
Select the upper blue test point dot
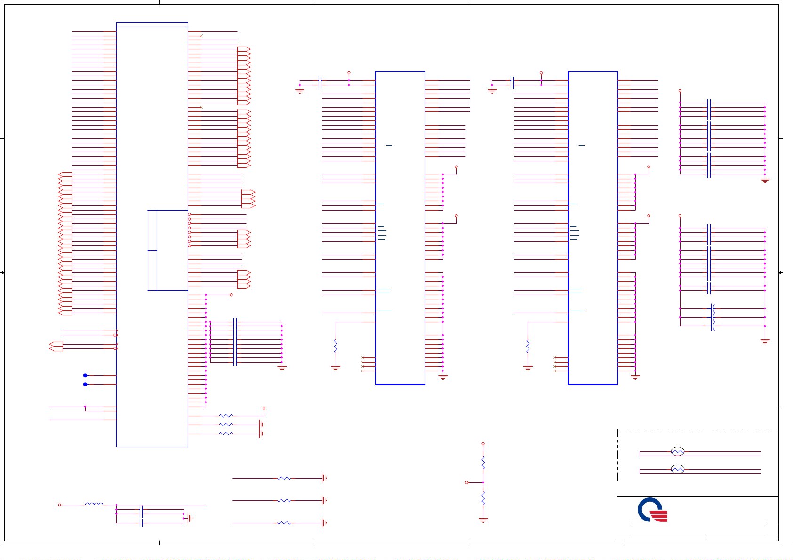85,375
